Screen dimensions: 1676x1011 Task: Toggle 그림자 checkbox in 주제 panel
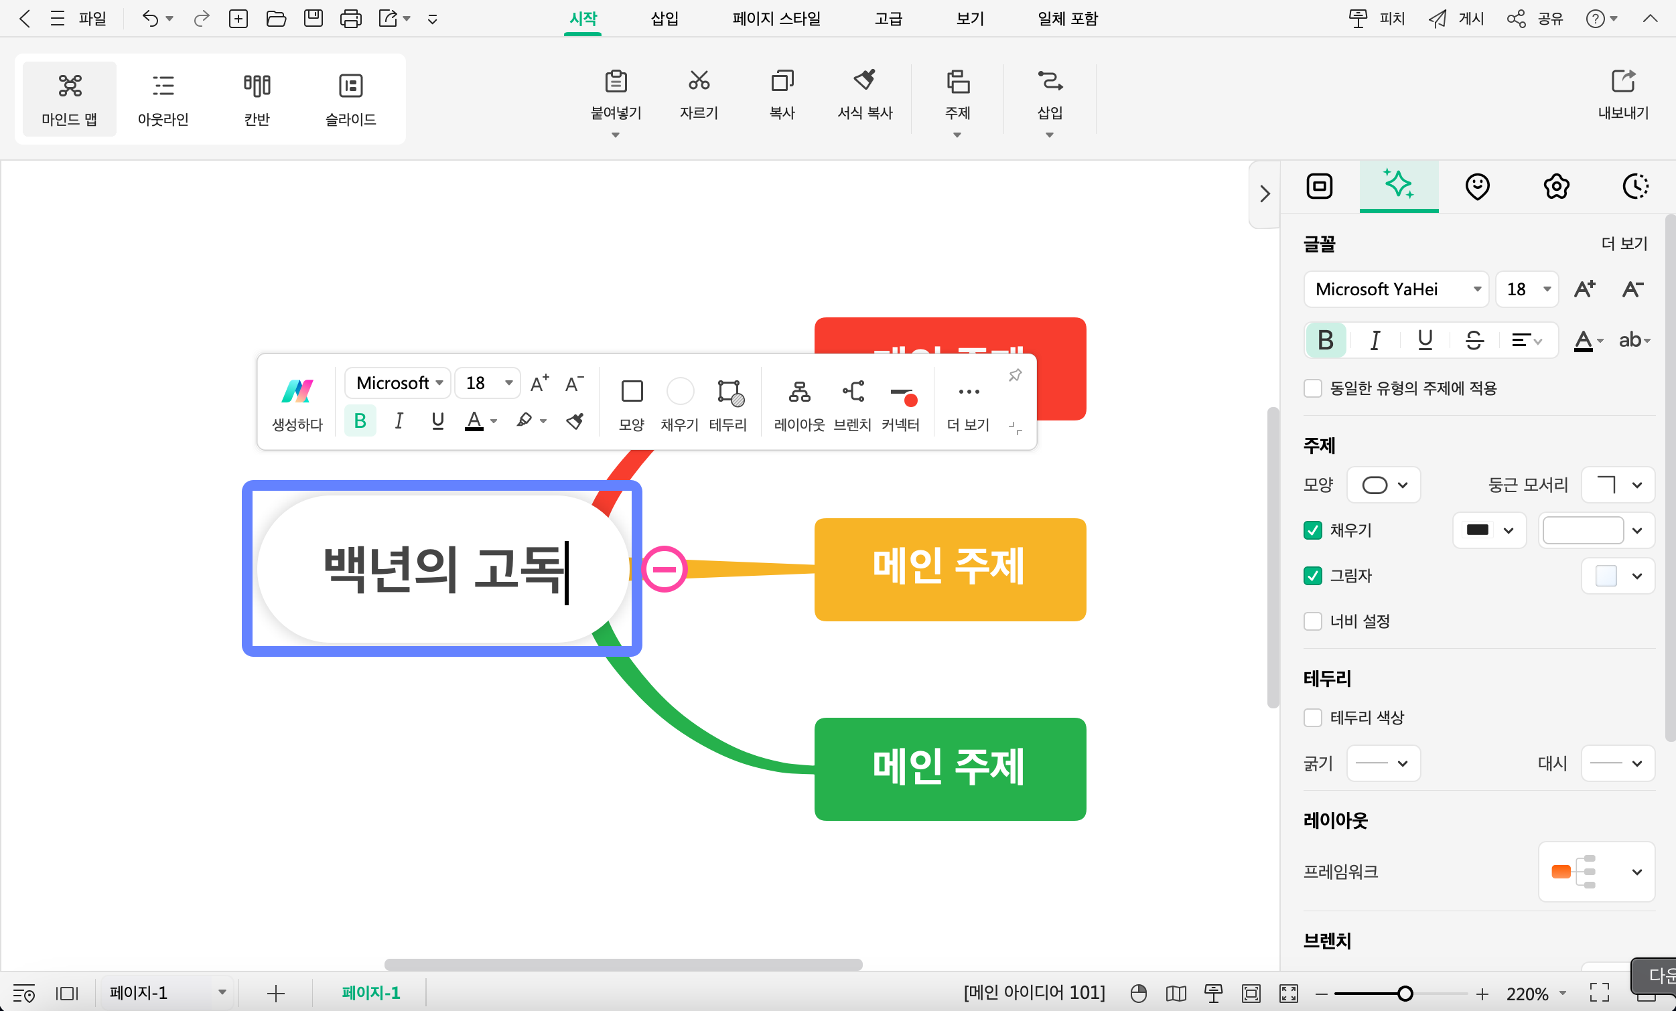[x=1313, y=576]
